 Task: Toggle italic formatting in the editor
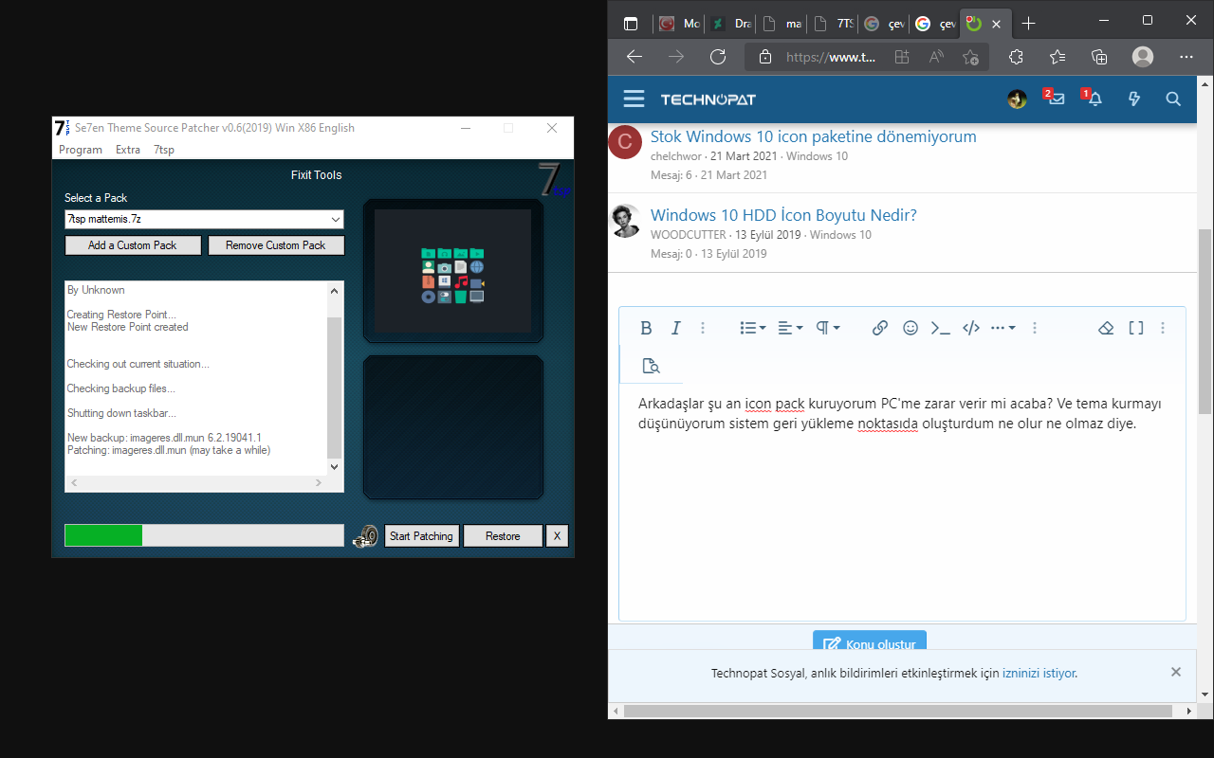675,328
